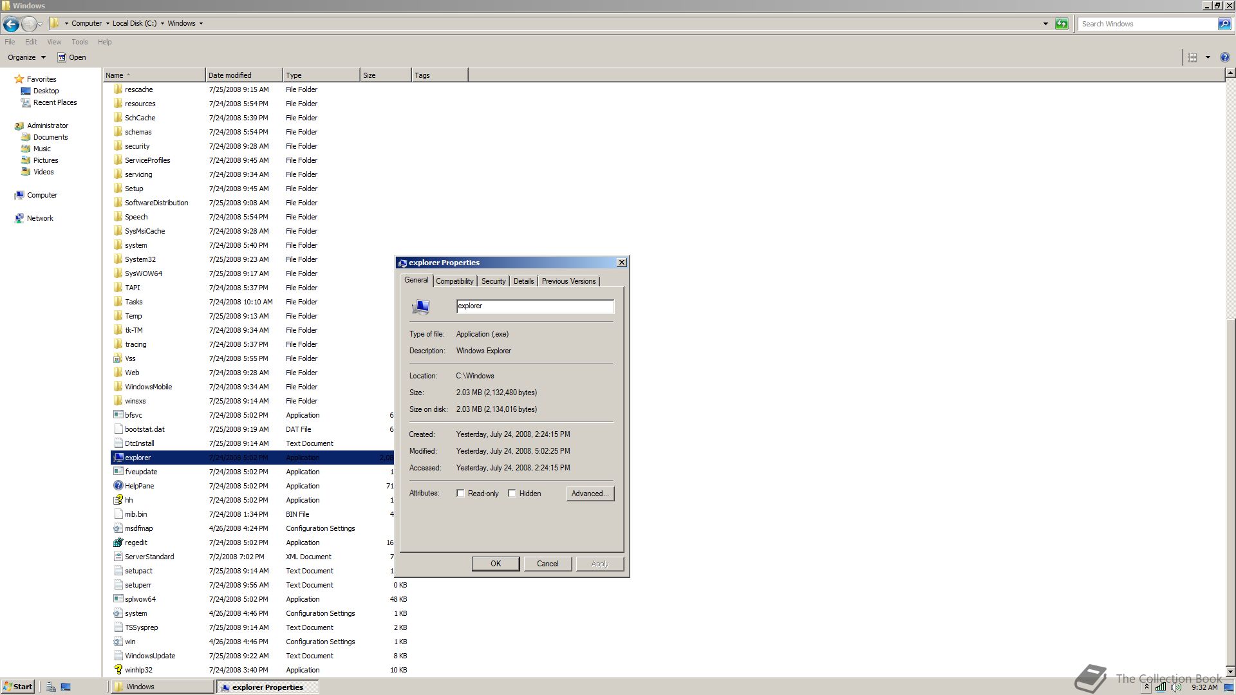Click the Network icon in navigation pane

click(x=19, y=218)
